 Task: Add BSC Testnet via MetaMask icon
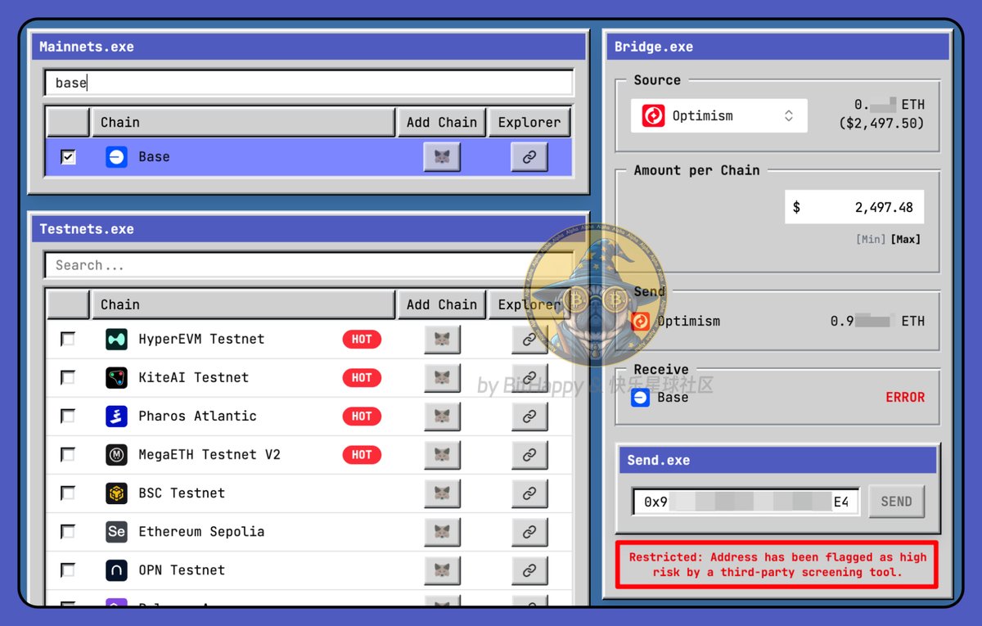pyautogui.click(x=442, y=493)
